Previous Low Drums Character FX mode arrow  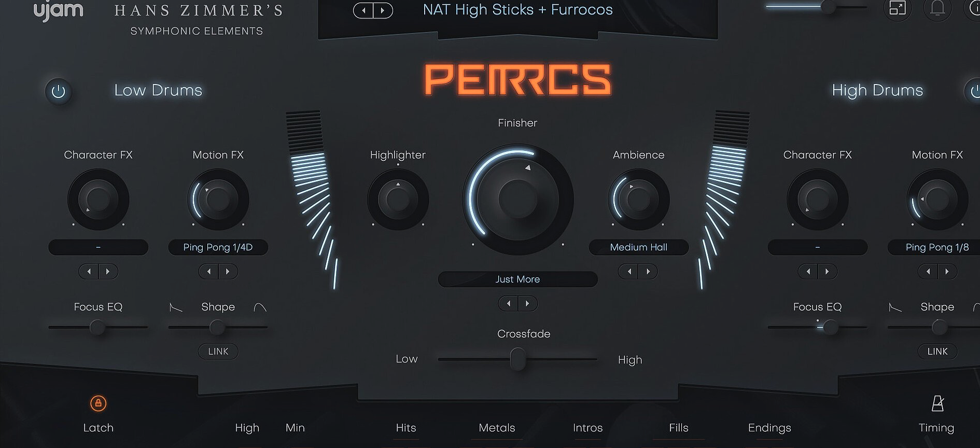coord(89,271)
